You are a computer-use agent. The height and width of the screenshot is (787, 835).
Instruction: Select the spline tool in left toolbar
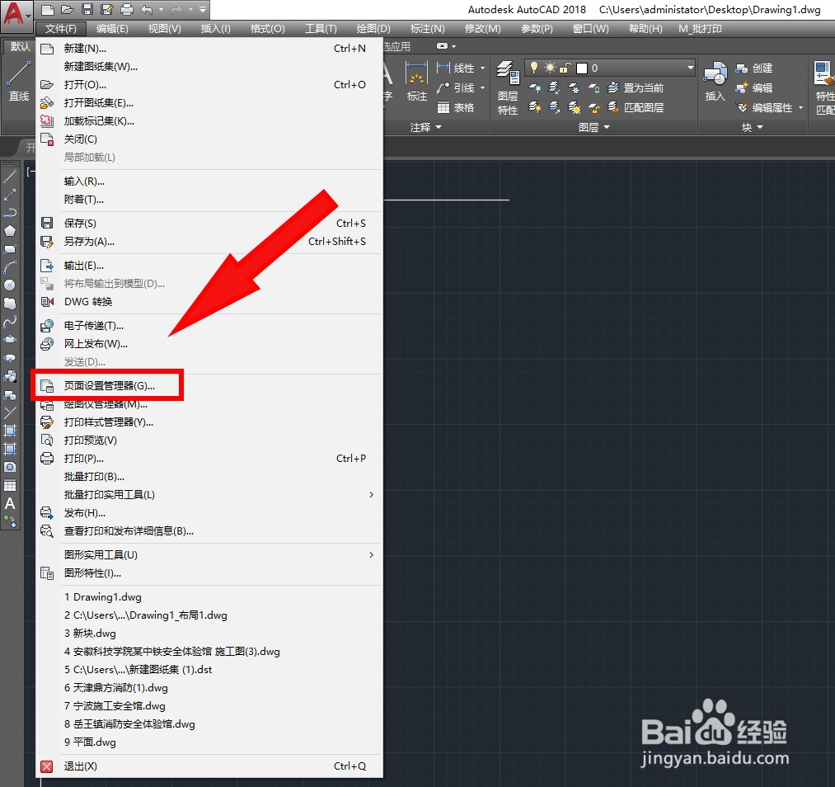(10, 322)
